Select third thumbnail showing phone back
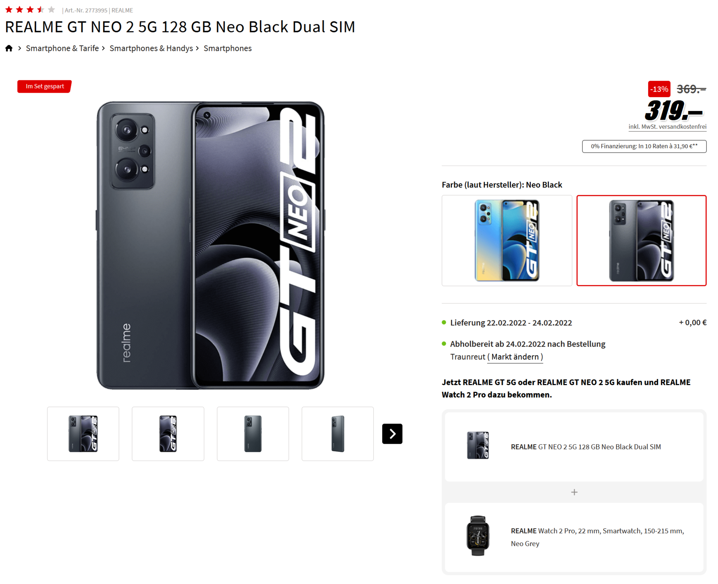This screenshot has width=718, height=584. point(253,434)
